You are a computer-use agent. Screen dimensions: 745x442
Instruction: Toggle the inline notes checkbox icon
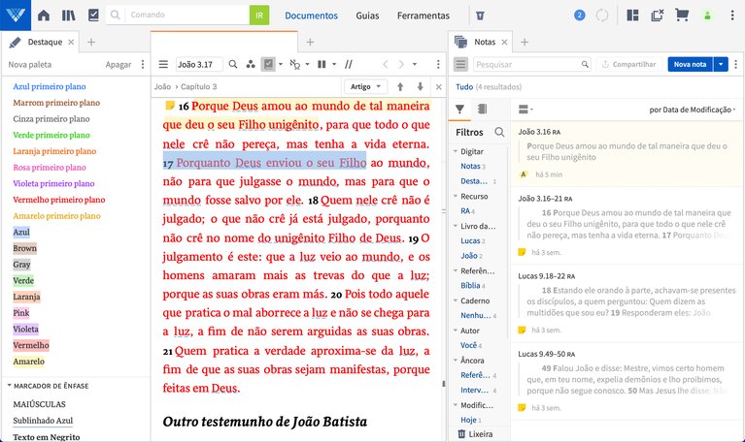pos(268,64)
